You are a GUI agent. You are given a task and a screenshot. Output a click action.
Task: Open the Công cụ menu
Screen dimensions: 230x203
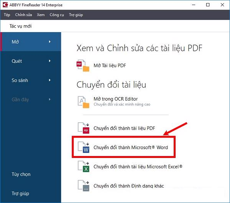pyautogui.click(x=57, y=15)
